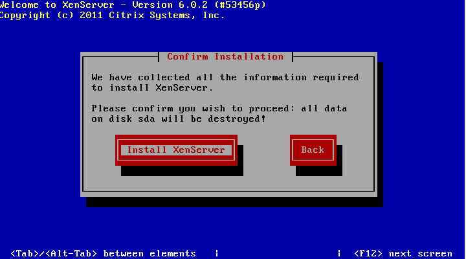This screenshot has height=259, width=466.
Task: Click the separator bar after 'between elements'
Action: click(217, 253)
